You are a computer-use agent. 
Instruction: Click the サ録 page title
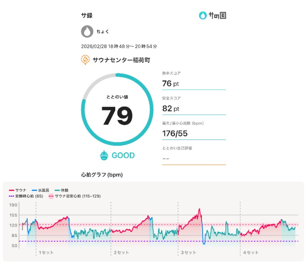[87, 16]
